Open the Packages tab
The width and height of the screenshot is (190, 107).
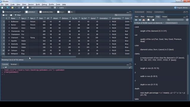[150, 17]
